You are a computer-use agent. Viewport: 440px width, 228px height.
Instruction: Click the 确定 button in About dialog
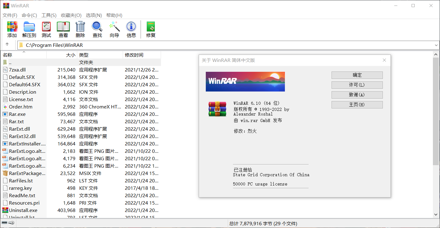pos(357,75)
